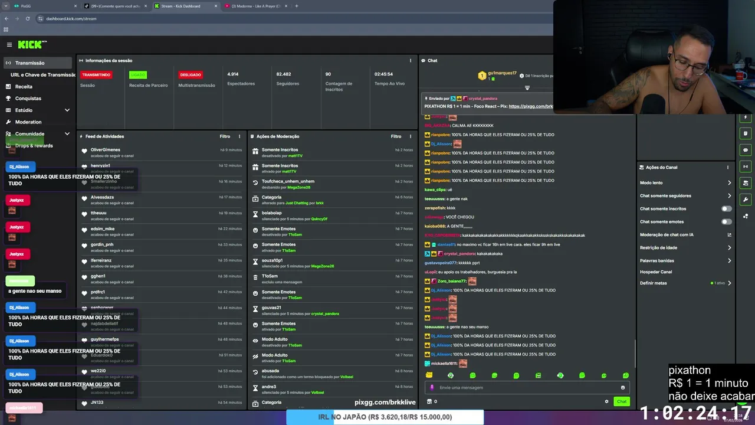Click the chat bubble right-bar icon
Image resolution: width=755 pixels, height=425 pixels.
[746, 150]
